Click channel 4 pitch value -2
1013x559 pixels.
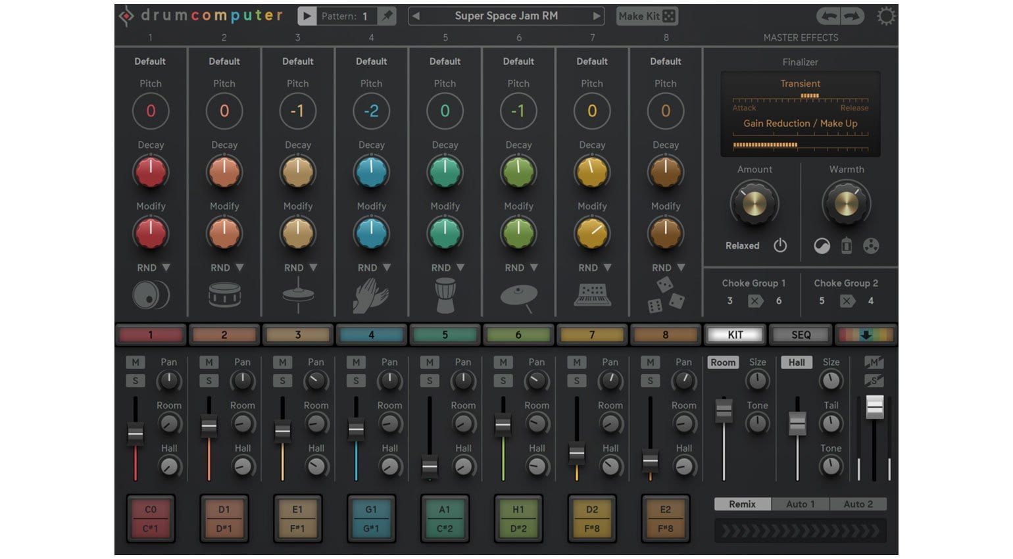point(371,111)
